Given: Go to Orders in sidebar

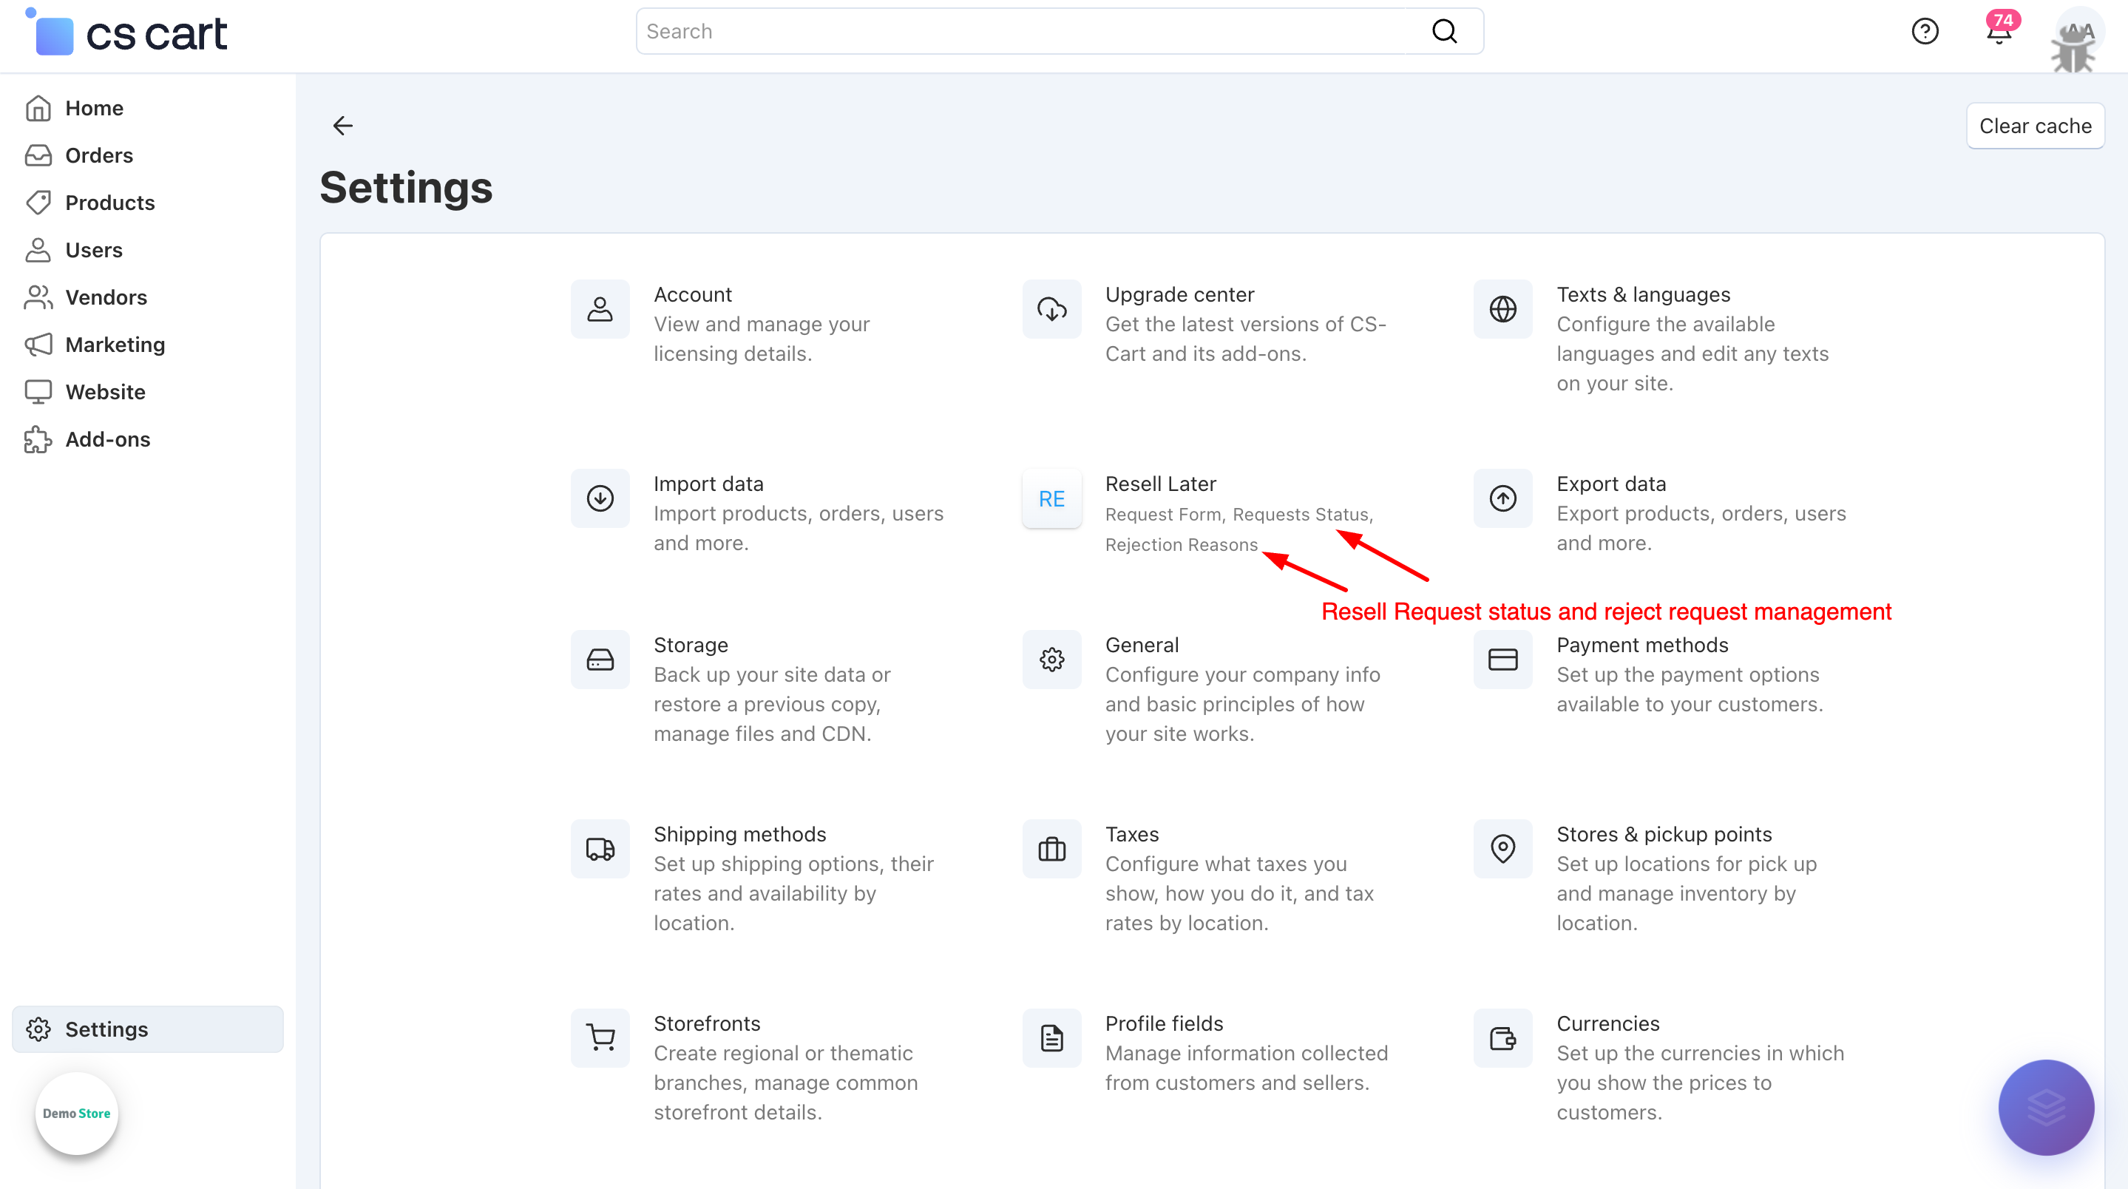Looking at the screenshot, I should tap(98, 155).
